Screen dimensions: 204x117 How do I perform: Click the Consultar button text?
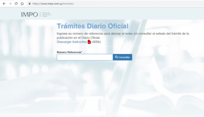click(x=124, y=57)
